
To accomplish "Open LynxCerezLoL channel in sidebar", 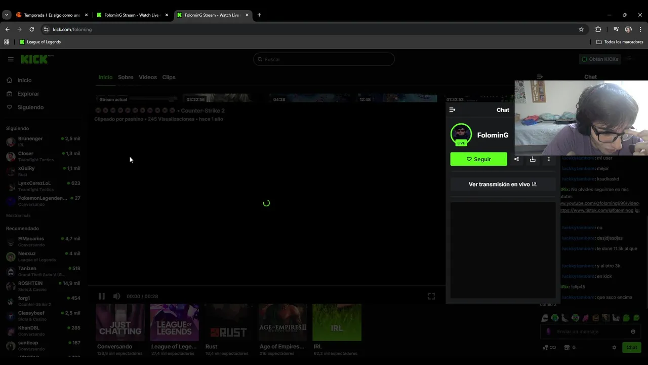I will tap(43, 186).
